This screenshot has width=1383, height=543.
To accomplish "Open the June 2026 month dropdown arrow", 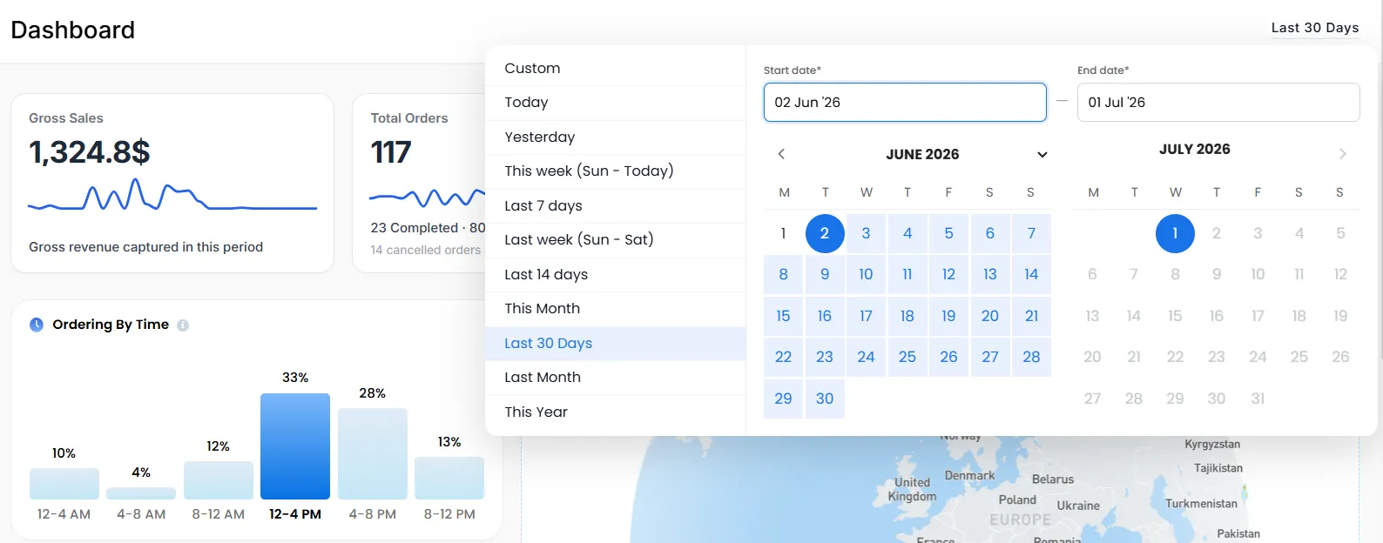I will click(1042, 155).
